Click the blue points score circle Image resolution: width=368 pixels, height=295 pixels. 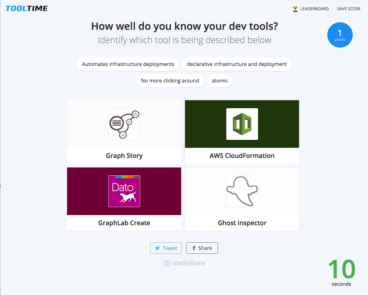pos(340,35)
